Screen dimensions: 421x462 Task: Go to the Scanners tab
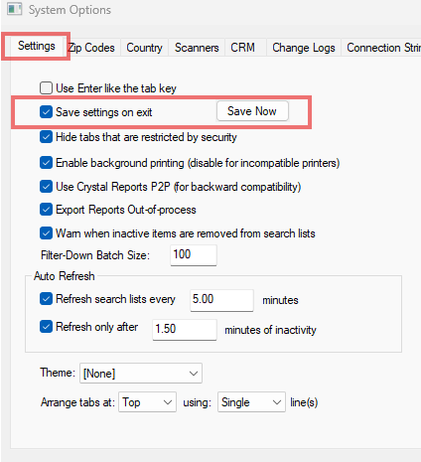pyautogui.click(x=197, y=48)
